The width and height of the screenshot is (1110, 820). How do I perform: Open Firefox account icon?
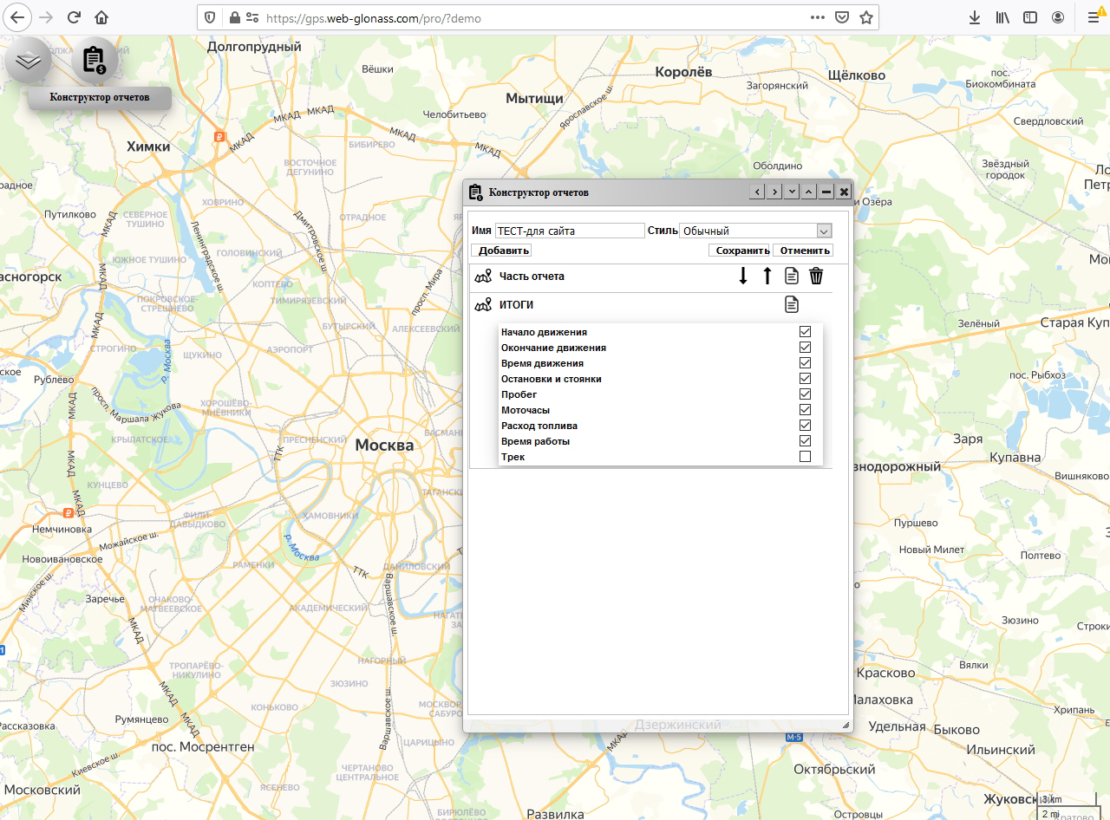pyautogui.click(x=1058, y=17)
